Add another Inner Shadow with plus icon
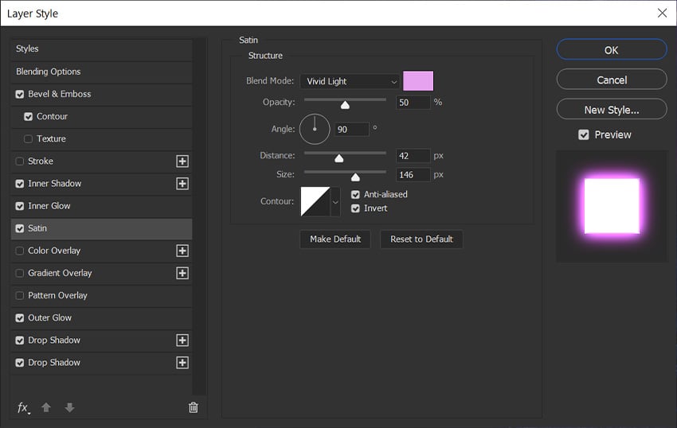This screenshot has width=677, height=428. (x=182, y=184)
